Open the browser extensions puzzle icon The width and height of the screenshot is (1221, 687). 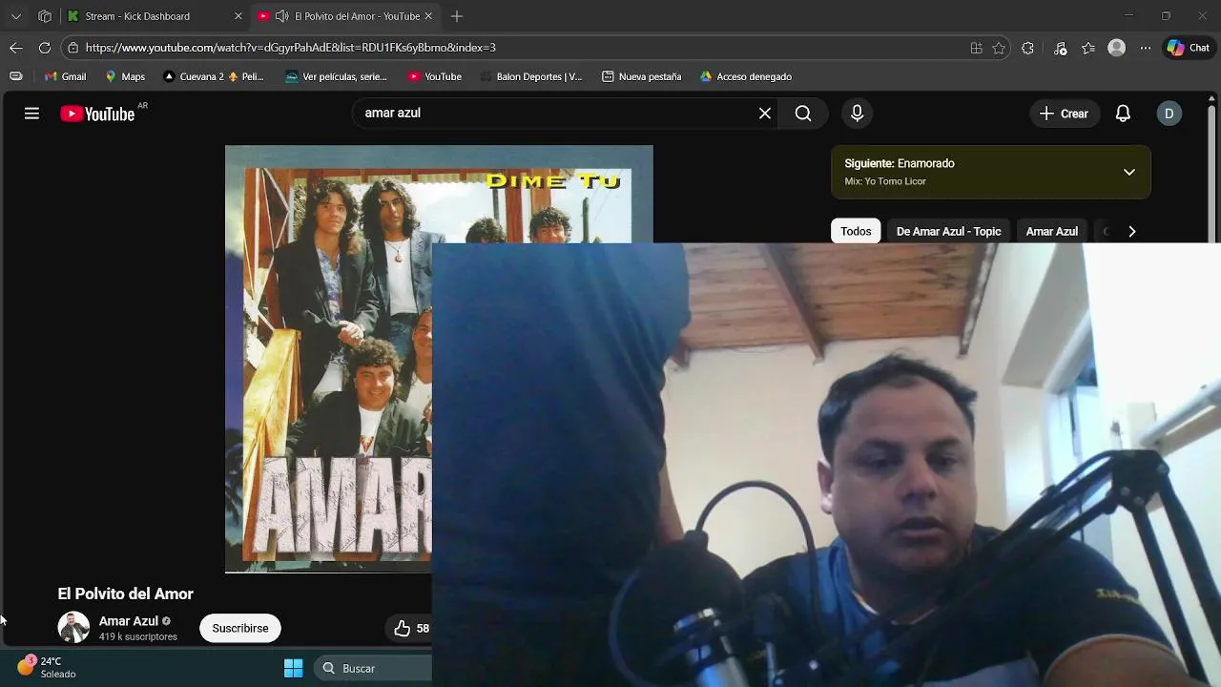click(1027, 48)
